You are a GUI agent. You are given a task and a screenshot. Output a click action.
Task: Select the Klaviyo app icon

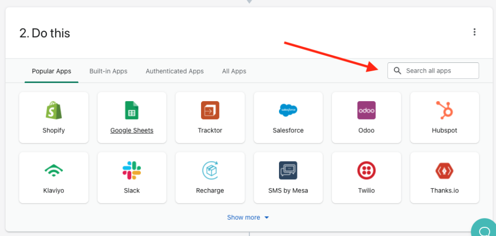53,171
